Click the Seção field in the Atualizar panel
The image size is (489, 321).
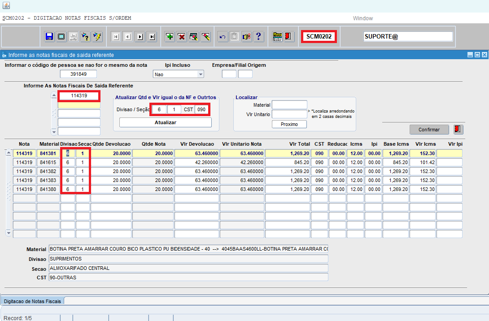[174, 110]
